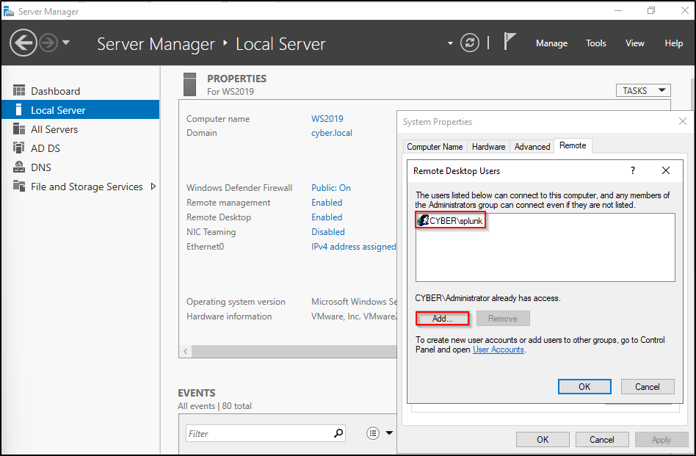This screenshot has width=696, height=456.
Task: Open the View menu
Action: click(635, 43)
